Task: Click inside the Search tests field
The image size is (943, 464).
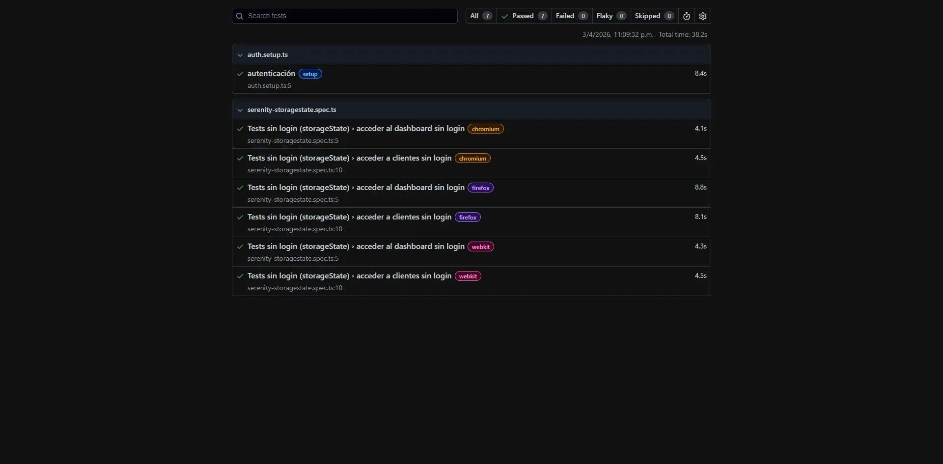Action: pyautogui.click(x=344, y=16)
